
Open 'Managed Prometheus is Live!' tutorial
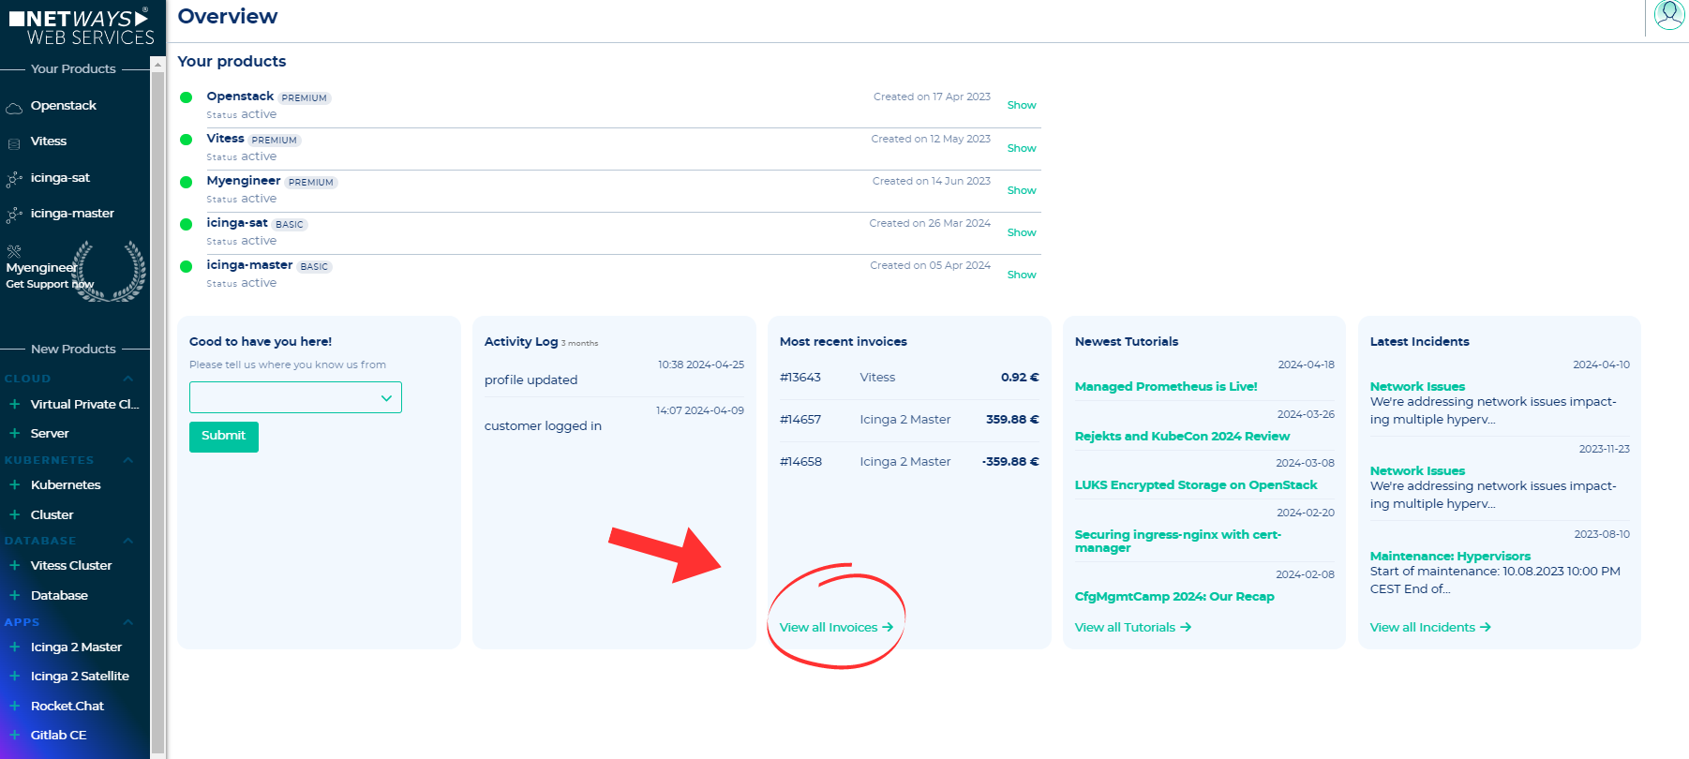click(x=1166, y=386)
